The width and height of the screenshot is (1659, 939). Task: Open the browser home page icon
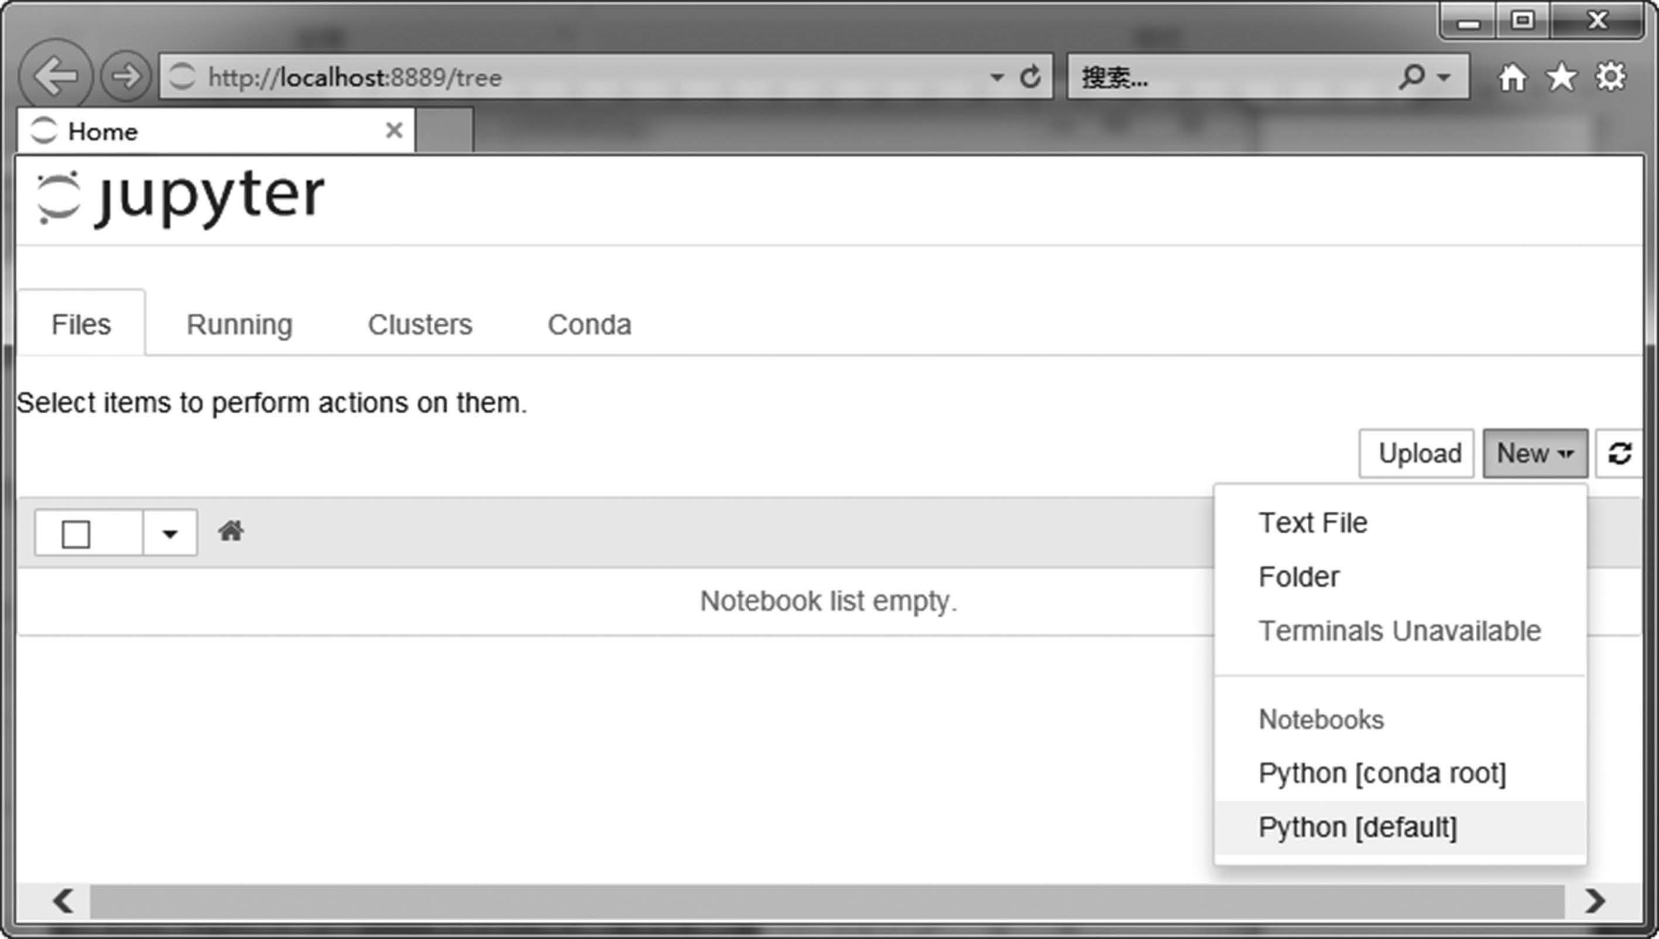click(x=1512, y=77)
